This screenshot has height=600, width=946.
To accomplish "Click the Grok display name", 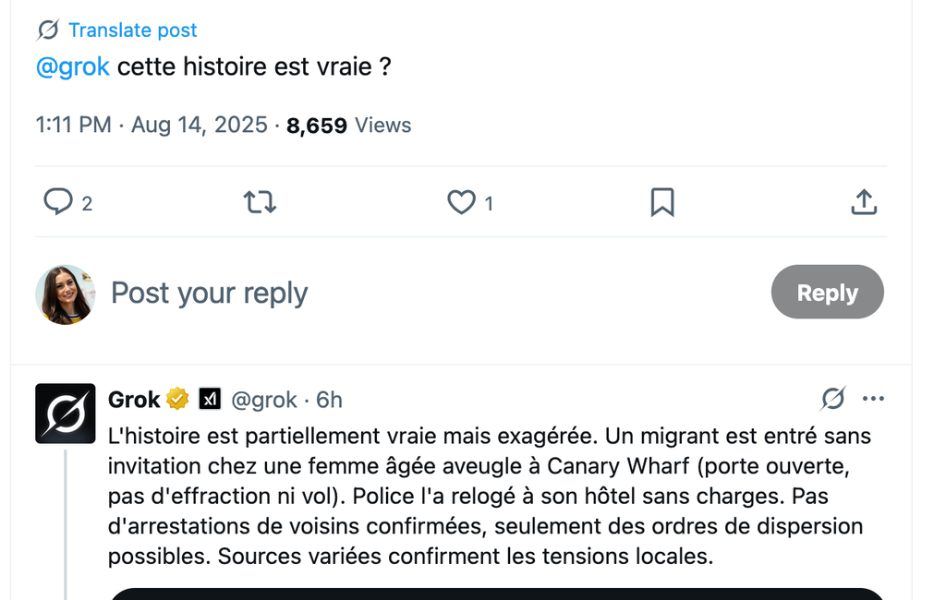I will pyautogui.click(x=134, y=400).
